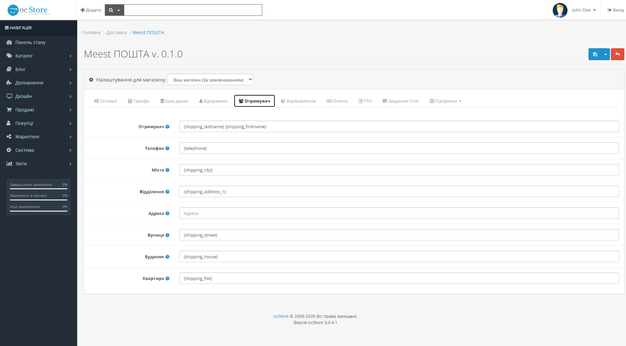This screenshot has width=626, height=346.
Task: Click the Вихід logout link
Action: click(x=615, y=10)
